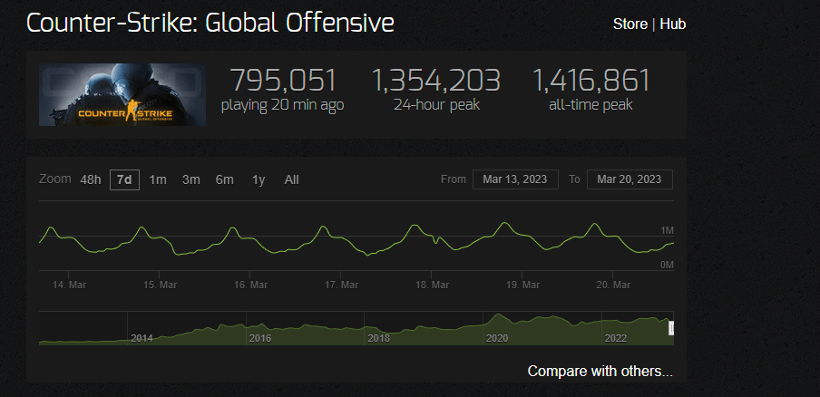Click the 1M y-axis label
820x397 pixels.
[x=667, y=231]
